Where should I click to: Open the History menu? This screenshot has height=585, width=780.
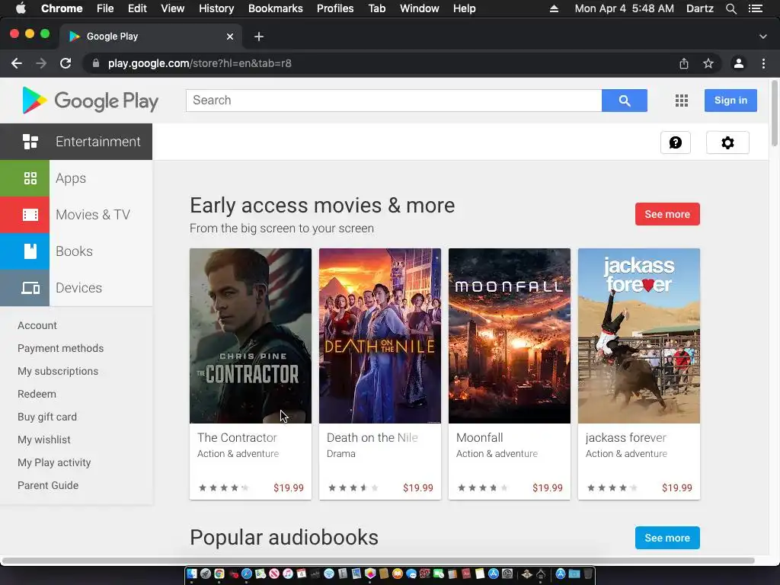pyautogui.click(x=216, y=8)
